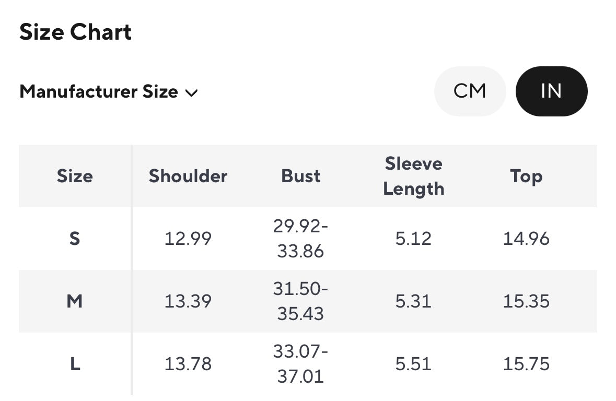Viewport: 616px width, 401px height.
Task: Select the 13.39 shoulder value
Action: point(188,301)
